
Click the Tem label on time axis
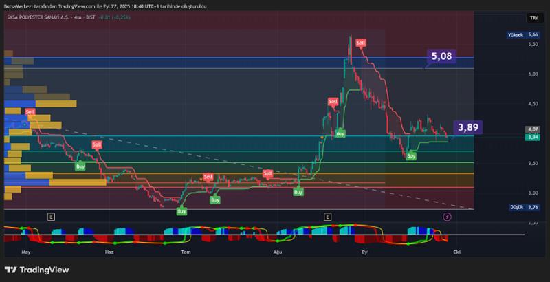[x=186, y=252]
